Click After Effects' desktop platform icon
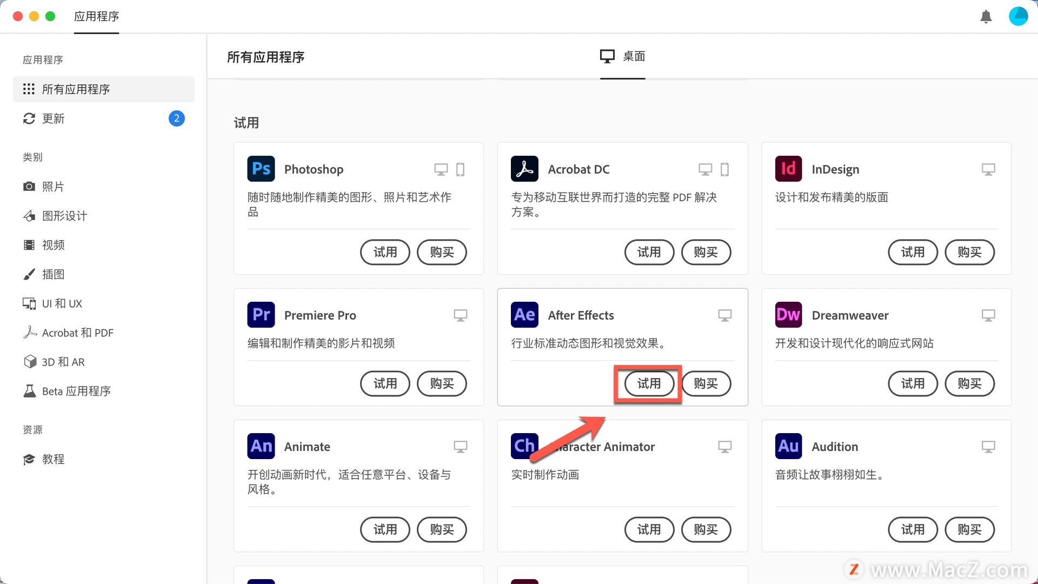The height and width of the screenshot is (584, 1038). pyautogui.click(x=724, y=316)
